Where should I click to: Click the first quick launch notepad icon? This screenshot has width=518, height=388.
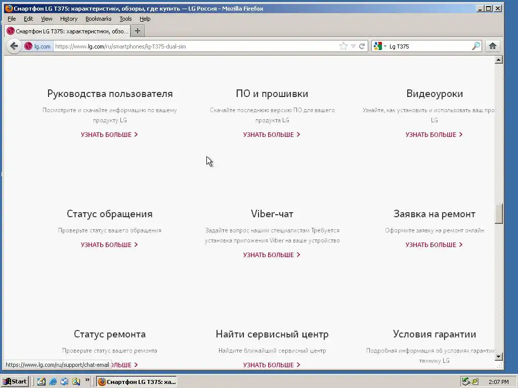41,381
